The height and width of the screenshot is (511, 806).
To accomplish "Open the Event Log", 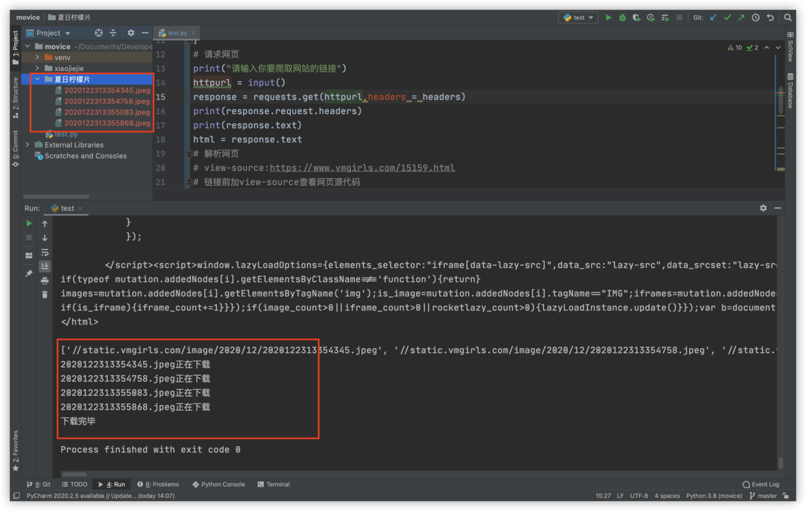I will tap(760, 484).
